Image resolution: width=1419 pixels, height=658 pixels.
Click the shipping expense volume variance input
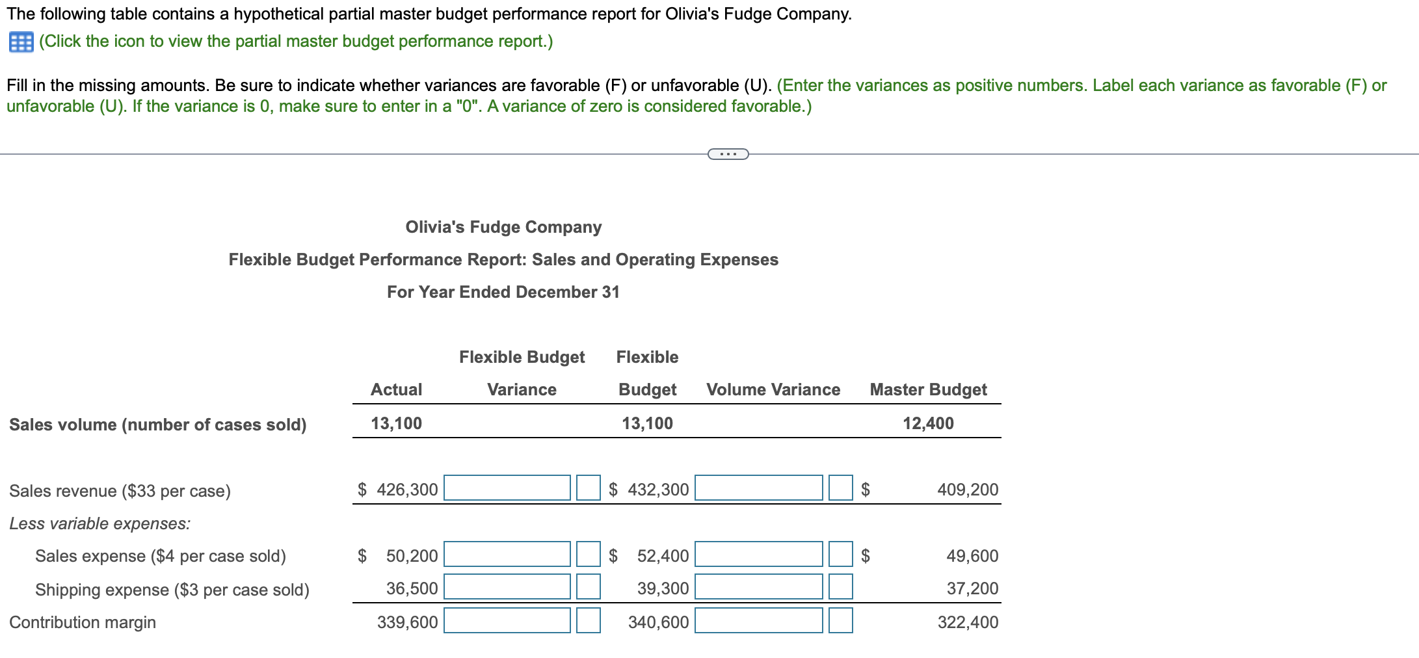[x=758, y=588]
